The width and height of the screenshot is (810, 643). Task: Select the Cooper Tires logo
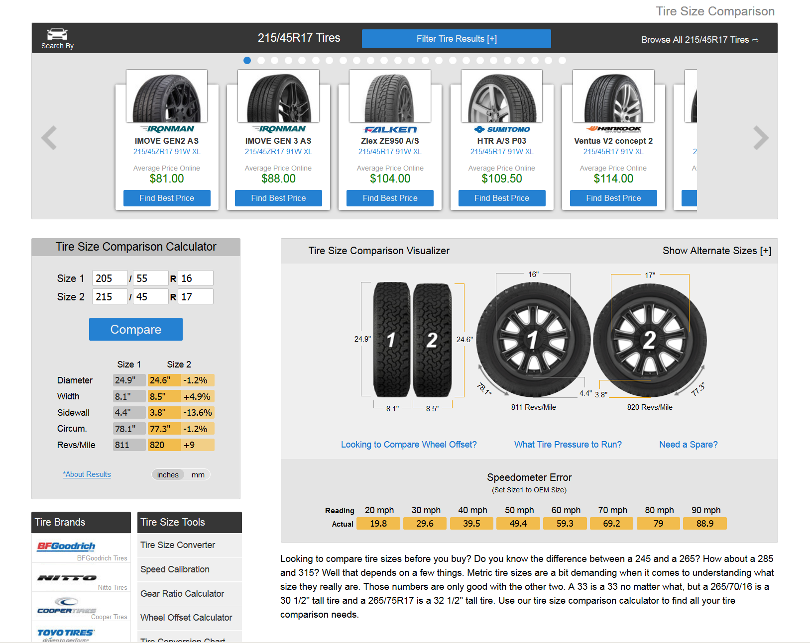tap(67, 606)
